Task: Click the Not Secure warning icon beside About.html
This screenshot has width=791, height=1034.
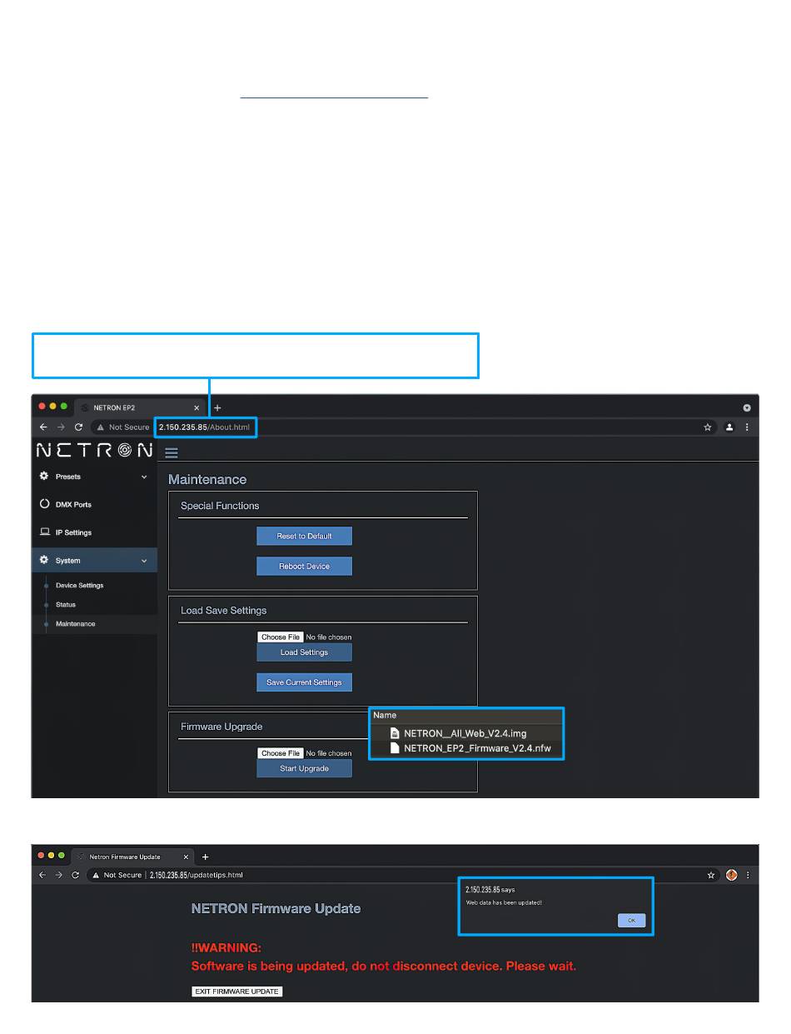Action: click(100, 427)
